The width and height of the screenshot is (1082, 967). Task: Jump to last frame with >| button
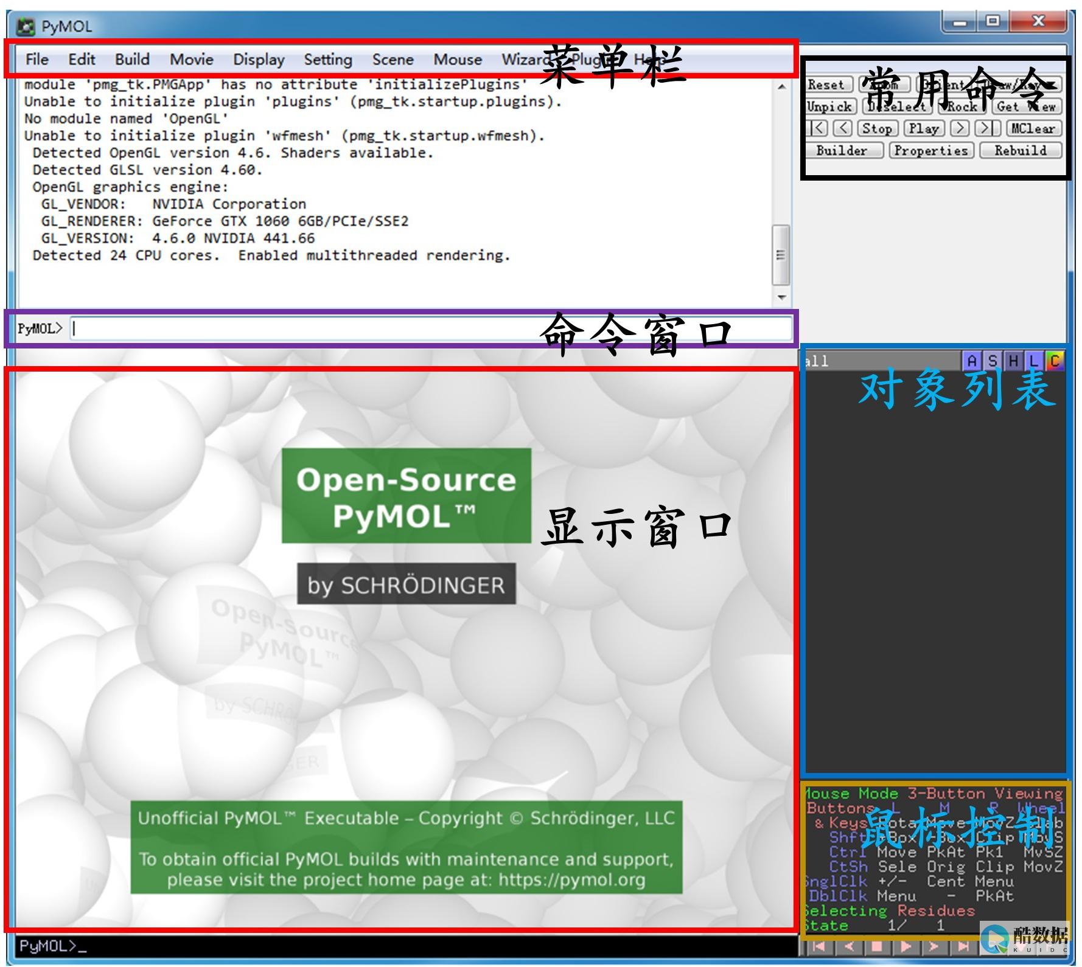[987, 128]
